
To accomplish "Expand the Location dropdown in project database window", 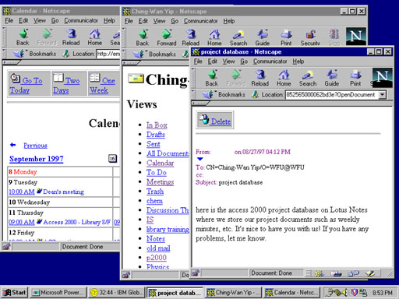I will pyautogui.click(x=382, y=94).
